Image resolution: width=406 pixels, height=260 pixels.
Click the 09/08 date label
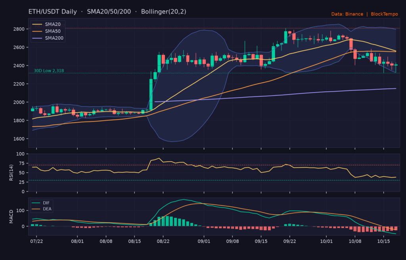coord(232,241)
